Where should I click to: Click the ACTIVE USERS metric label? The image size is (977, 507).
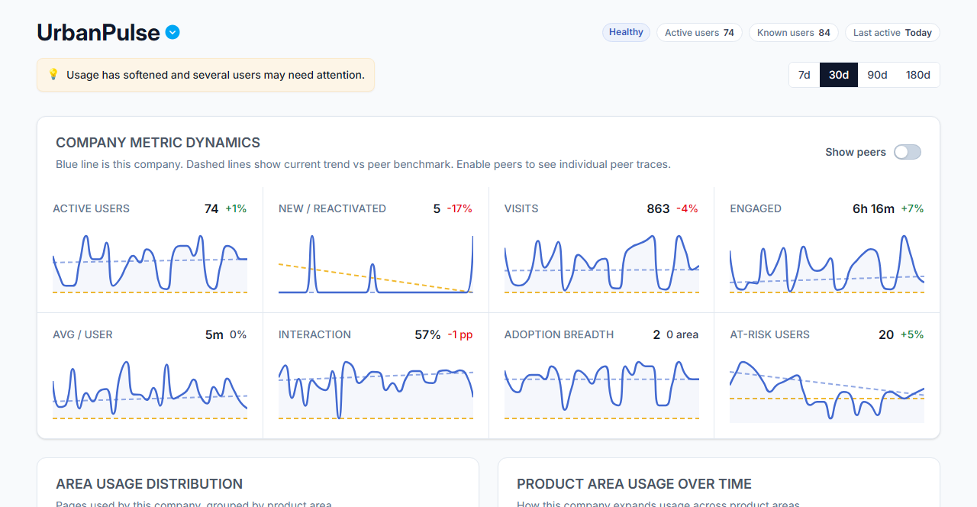coord(91,208)
